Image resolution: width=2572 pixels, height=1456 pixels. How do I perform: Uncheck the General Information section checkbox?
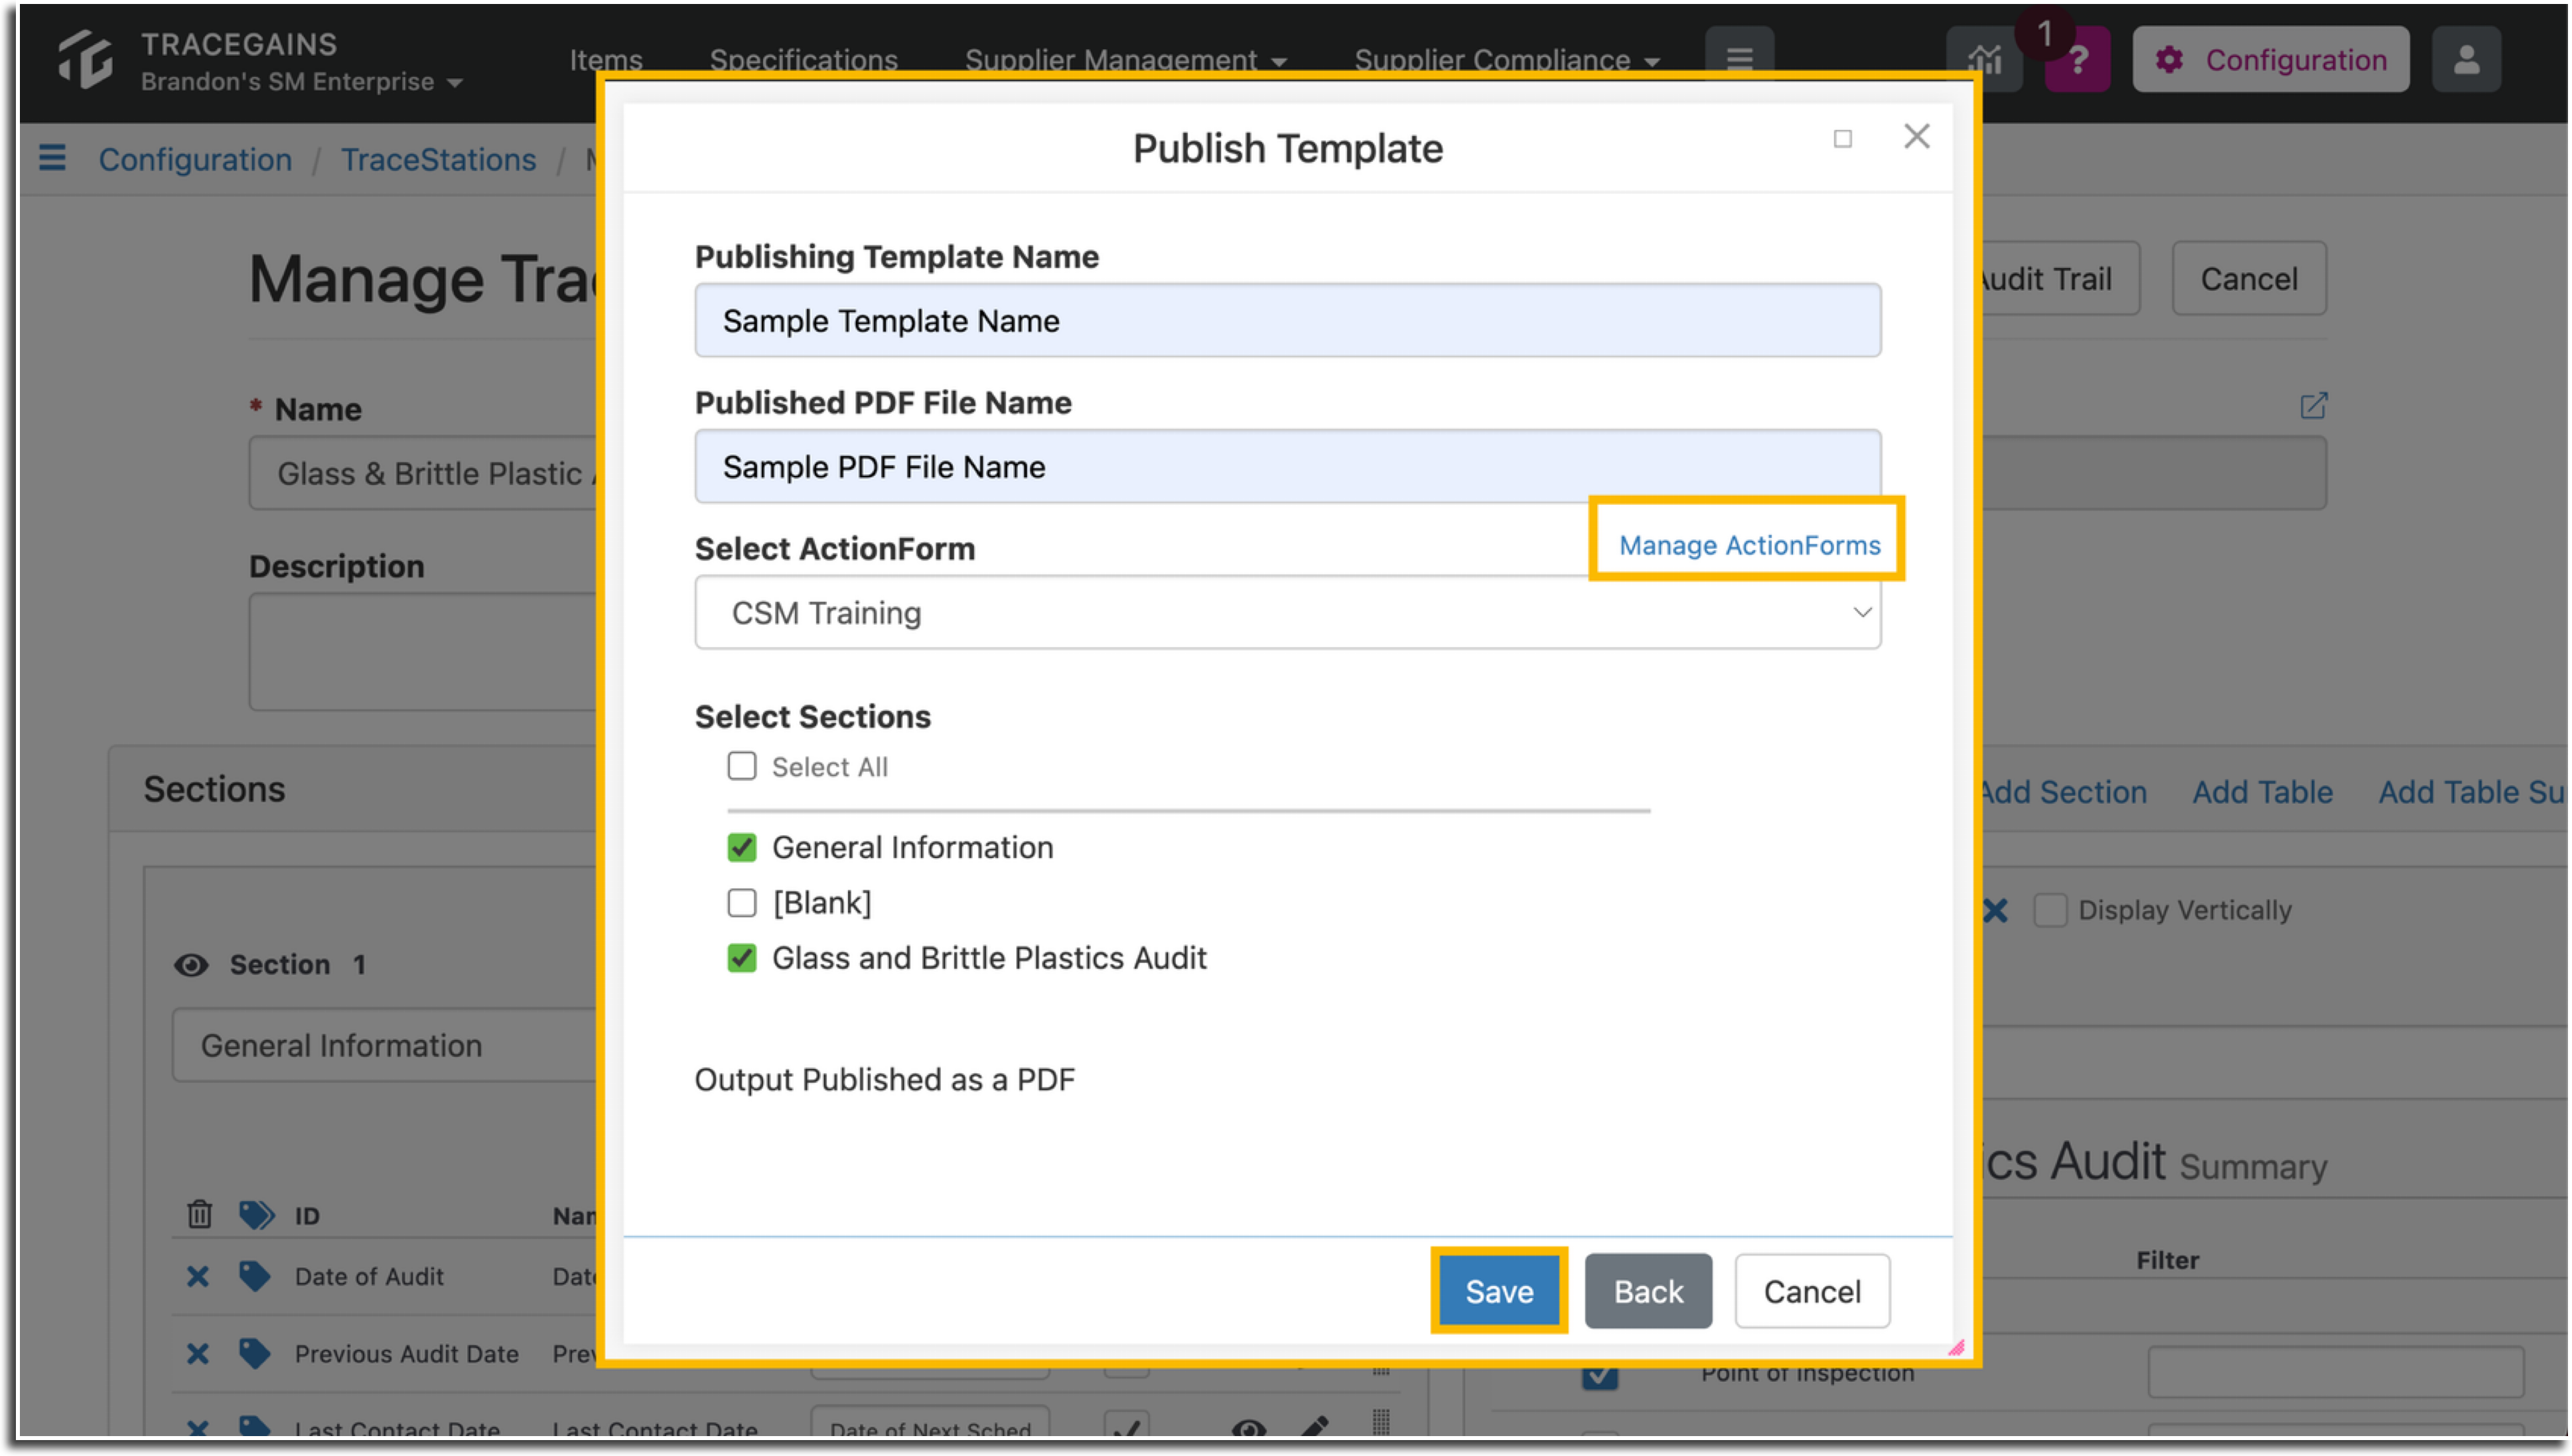(x=742, y=847)
